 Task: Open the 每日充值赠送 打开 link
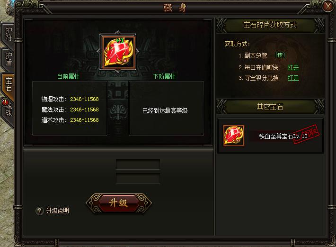(293, 67)
